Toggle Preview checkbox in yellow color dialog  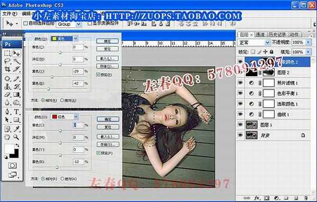pyautogui.click(x=98, y=75)
